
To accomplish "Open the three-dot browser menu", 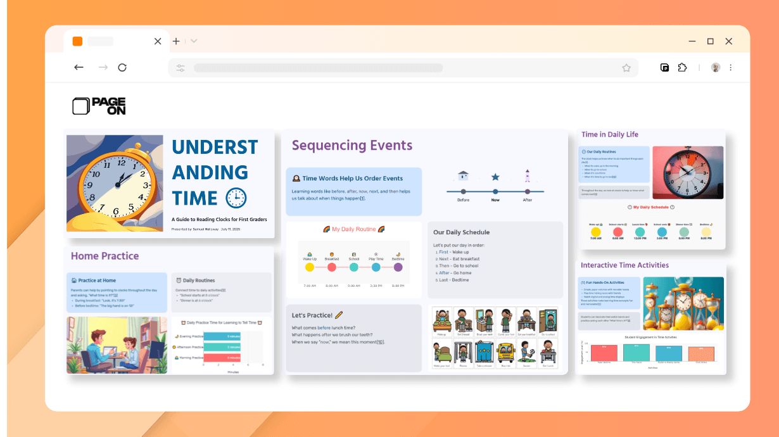I will tap(731, 68).
